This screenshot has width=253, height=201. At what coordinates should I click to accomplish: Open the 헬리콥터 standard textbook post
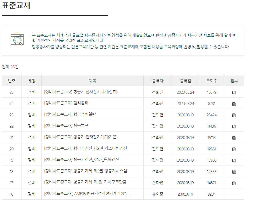[x=66, y=104]
